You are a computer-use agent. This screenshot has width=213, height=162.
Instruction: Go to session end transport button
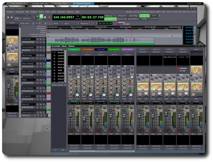tap(12, 17)
